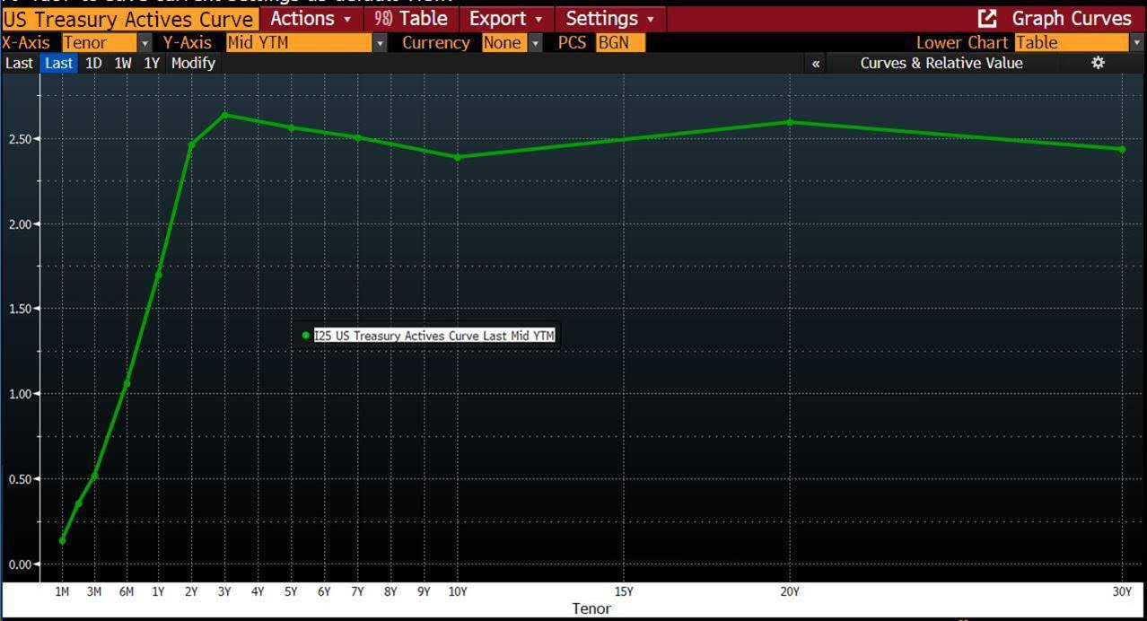Select the 1D period tab
Screen dimensions: 1147x621
click(93, 63)
